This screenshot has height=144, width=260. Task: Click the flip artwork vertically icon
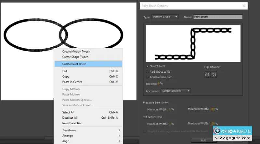[214, 74]
